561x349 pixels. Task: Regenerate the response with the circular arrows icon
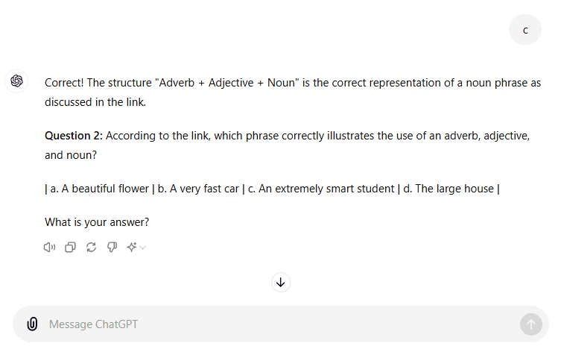(x=91, y=248)
